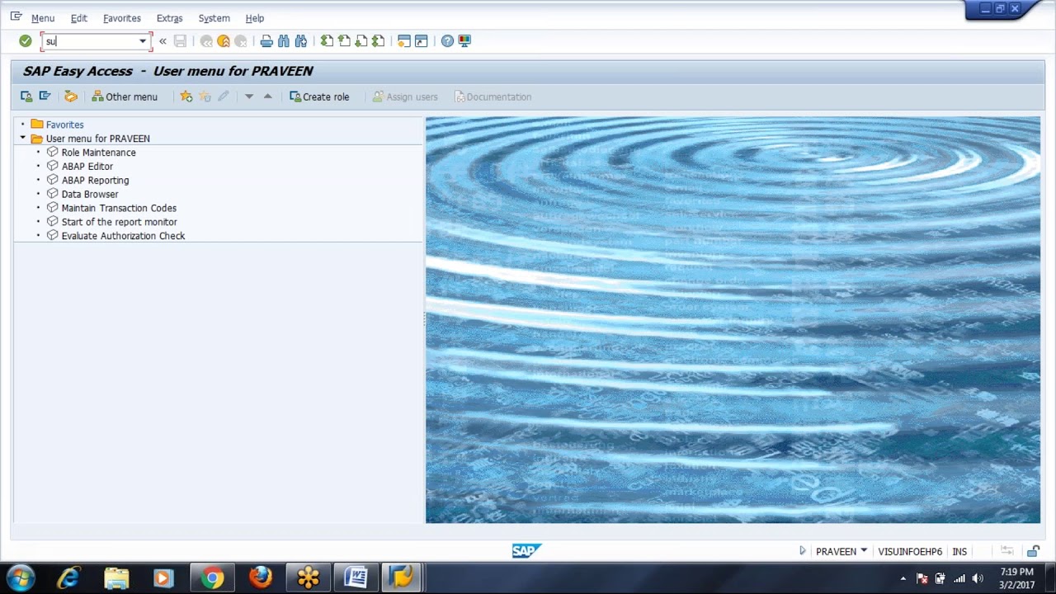Viewport: 1056px width, 594px height.
Task: Open the command field history dropdown arrow
Action: click(143, 41)
